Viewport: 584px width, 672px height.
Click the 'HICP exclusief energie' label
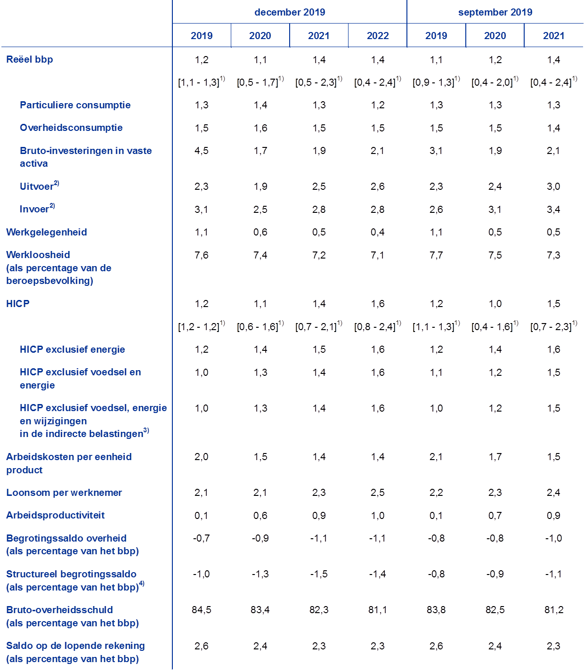pyautogui.click(x=73, y=349)
